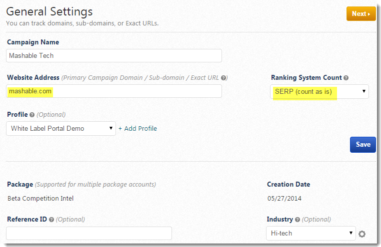The height and width of the screenshot is (247, 381).
Task: Click the blue Save button
Action: tap(362, 144)
